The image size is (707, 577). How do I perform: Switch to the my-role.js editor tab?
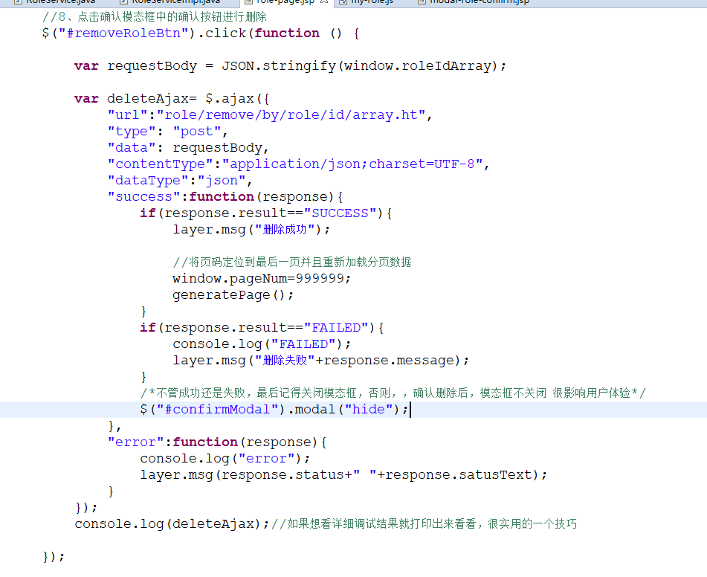click(x=367, y=2)
